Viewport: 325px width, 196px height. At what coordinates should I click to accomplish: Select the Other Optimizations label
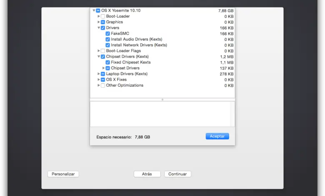(x=125, y=85)
